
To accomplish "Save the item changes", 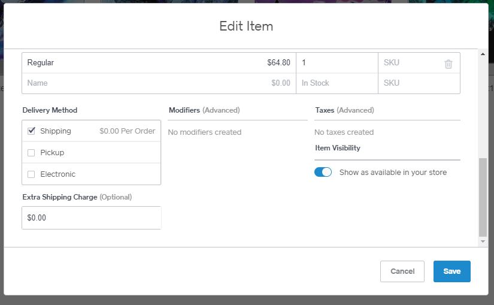I will pos(451,271).
